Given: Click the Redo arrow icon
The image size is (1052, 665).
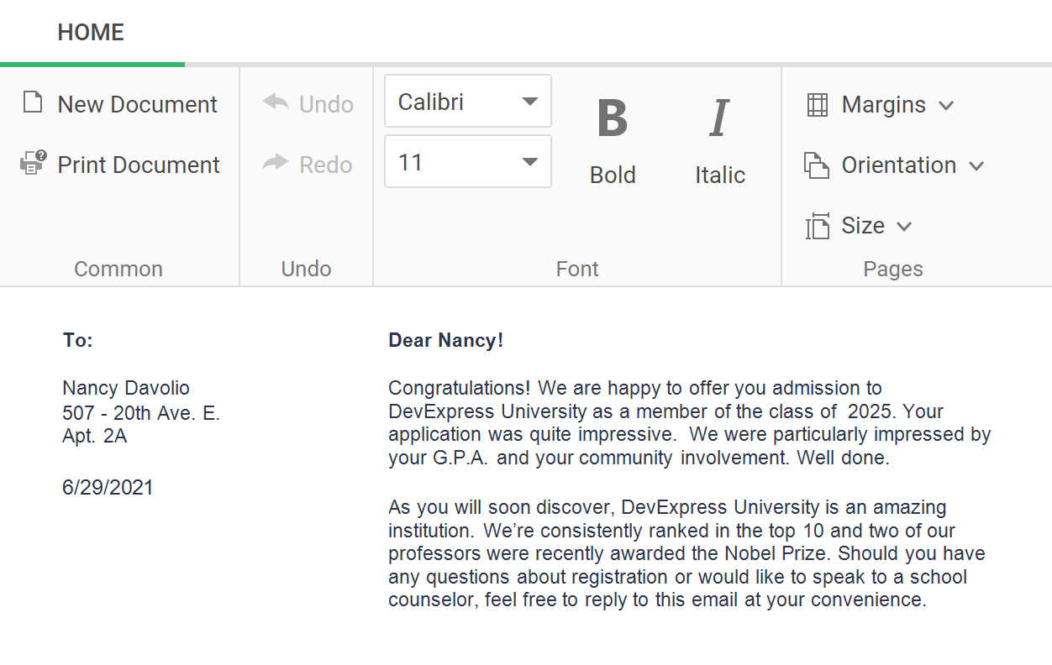Looking at the screenshot, I should 276,164.
